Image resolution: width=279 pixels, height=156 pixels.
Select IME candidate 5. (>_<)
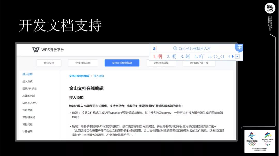point(216,57)
